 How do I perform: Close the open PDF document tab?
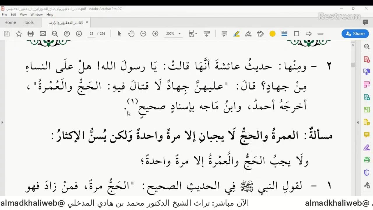click(x=87, y=22)
